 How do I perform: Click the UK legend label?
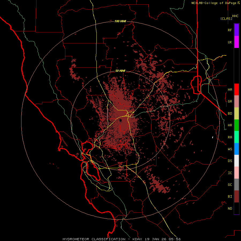230,42
